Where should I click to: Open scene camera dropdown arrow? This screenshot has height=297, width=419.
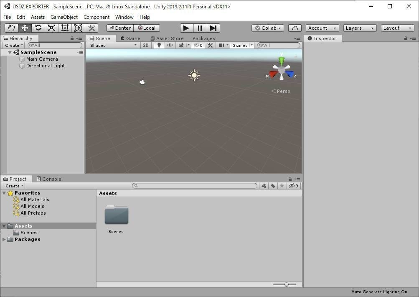pos(227,45)
